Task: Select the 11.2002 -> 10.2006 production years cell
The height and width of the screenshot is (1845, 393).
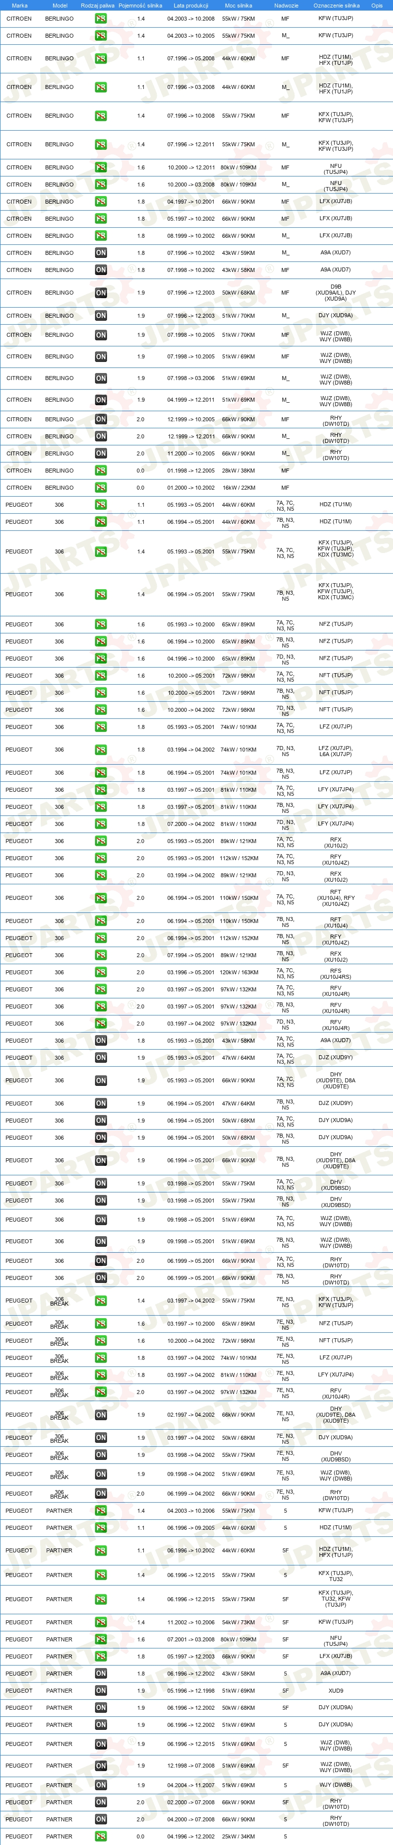Action: (x=190, y=1622)
